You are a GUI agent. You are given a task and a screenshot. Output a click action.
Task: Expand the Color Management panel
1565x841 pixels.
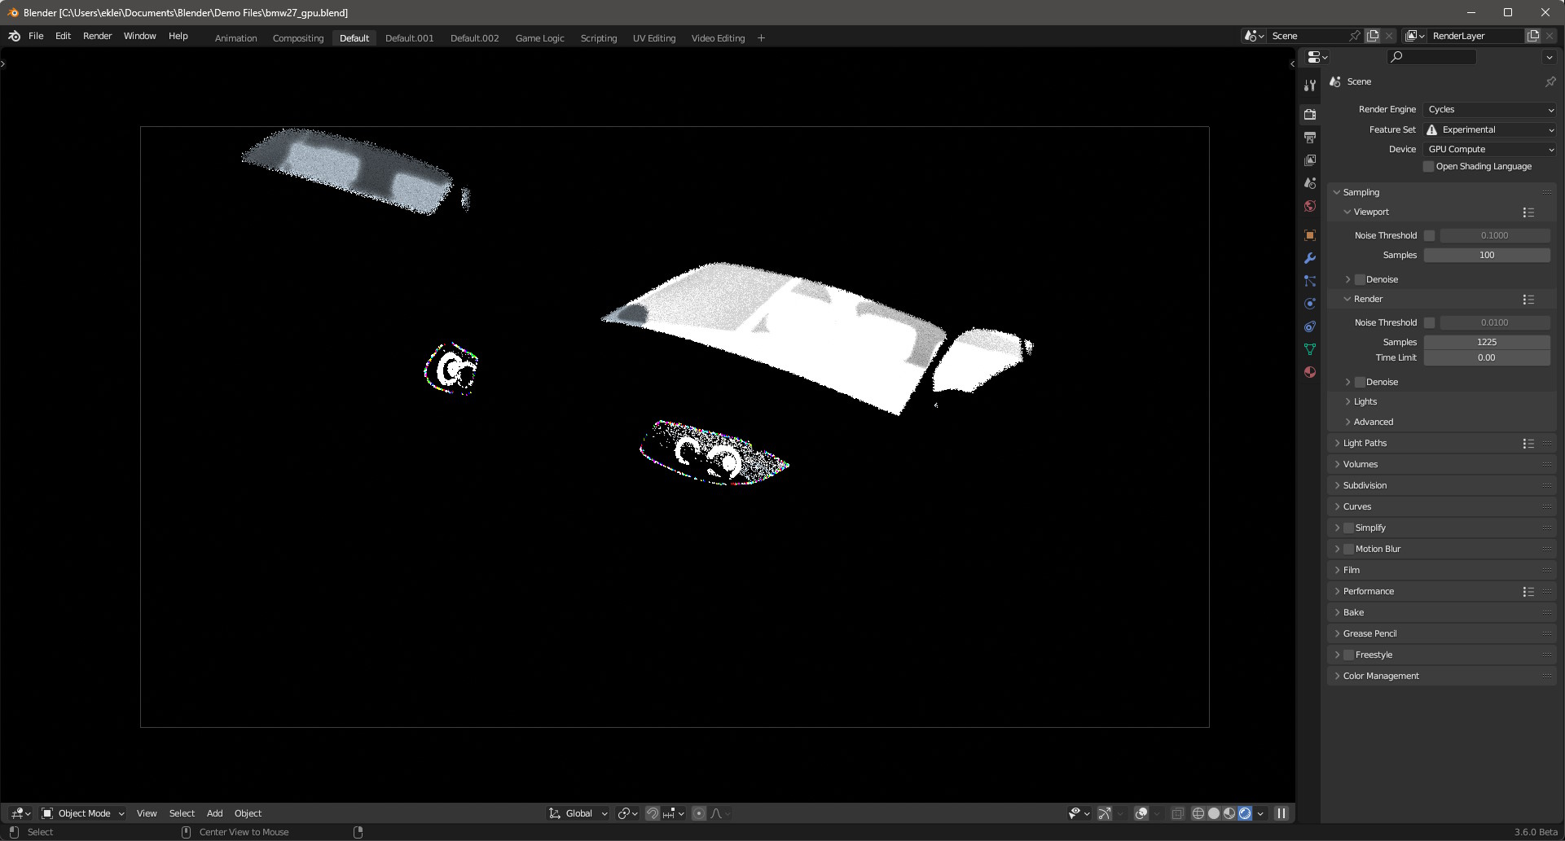click(x=1380, y=676)
